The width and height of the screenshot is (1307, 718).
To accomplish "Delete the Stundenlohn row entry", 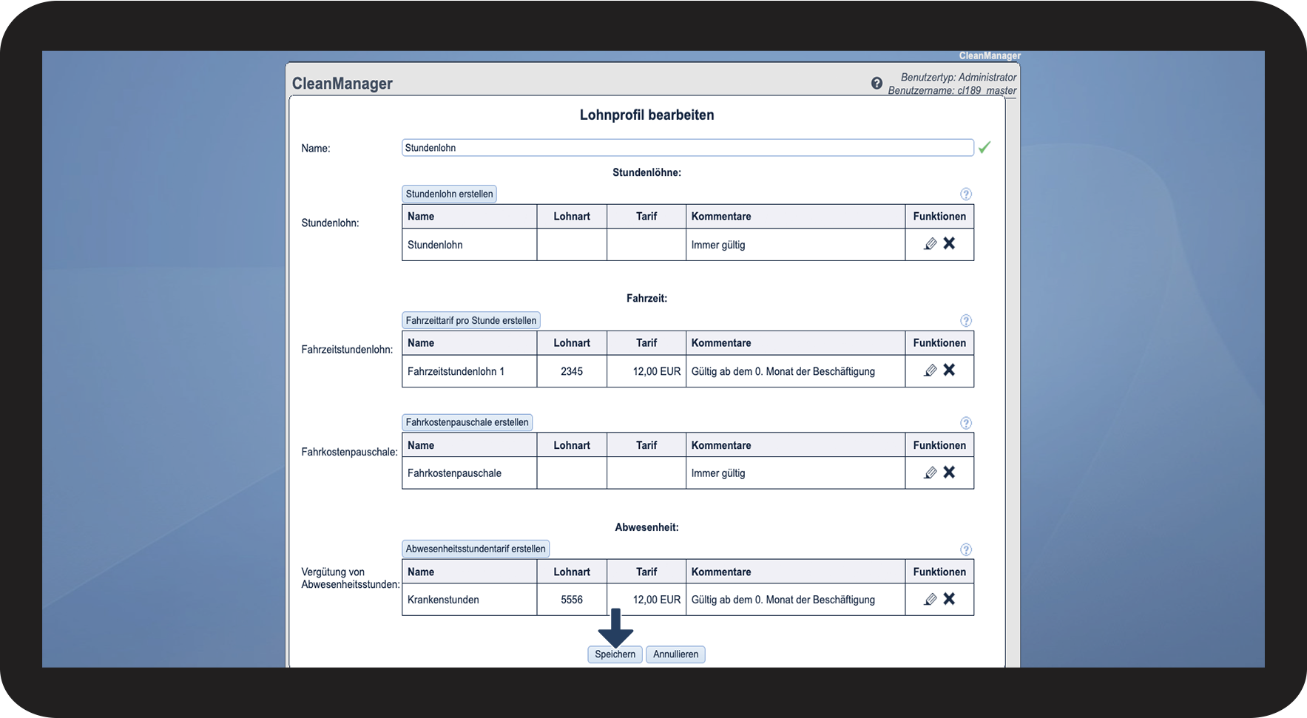I will [x=949, y=243].
